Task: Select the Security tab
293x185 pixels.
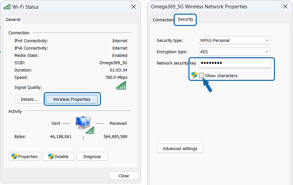Action: point(185,19)
